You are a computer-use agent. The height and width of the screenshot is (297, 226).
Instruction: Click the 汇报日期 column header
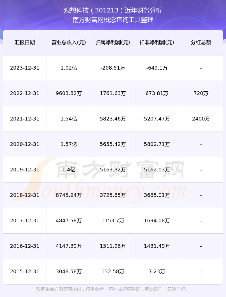coord(25,42)
